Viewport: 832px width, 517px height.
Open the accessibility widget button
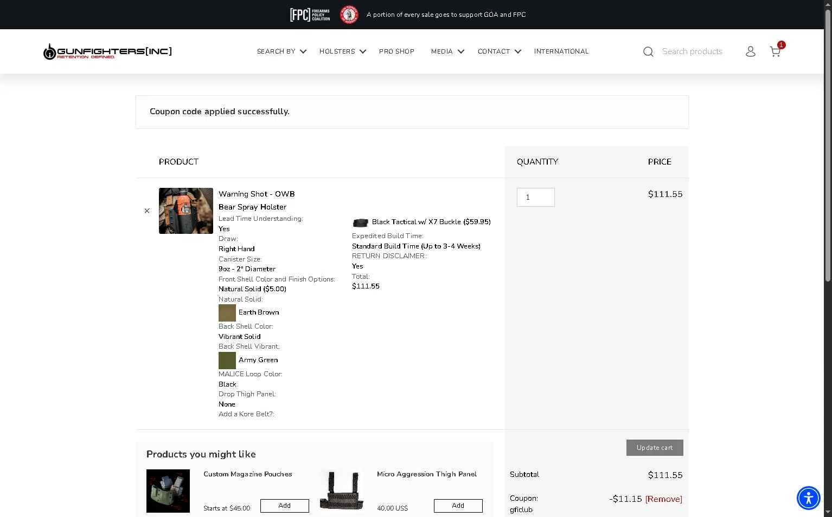coord(809,498)
